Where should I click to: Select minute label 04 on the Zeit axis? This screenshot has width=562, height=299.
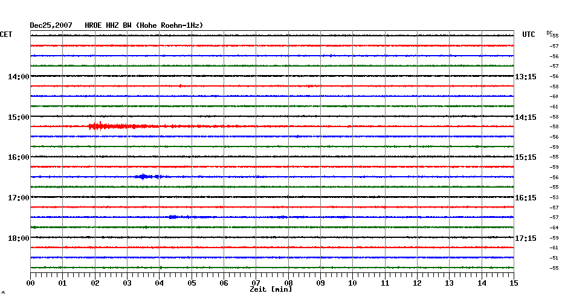(160, 283)
